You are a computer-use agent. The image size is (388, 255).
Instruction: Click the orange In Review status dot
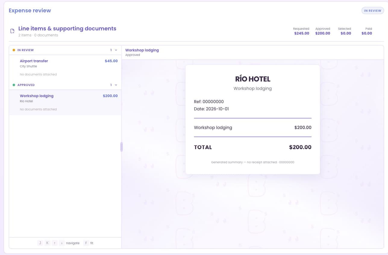14,50
